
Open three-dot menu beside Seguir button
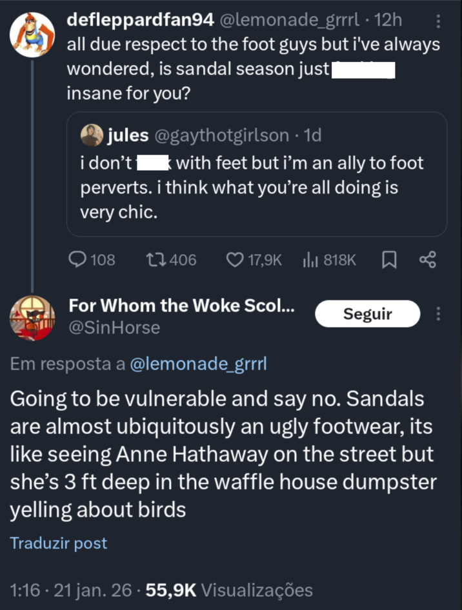439,314
